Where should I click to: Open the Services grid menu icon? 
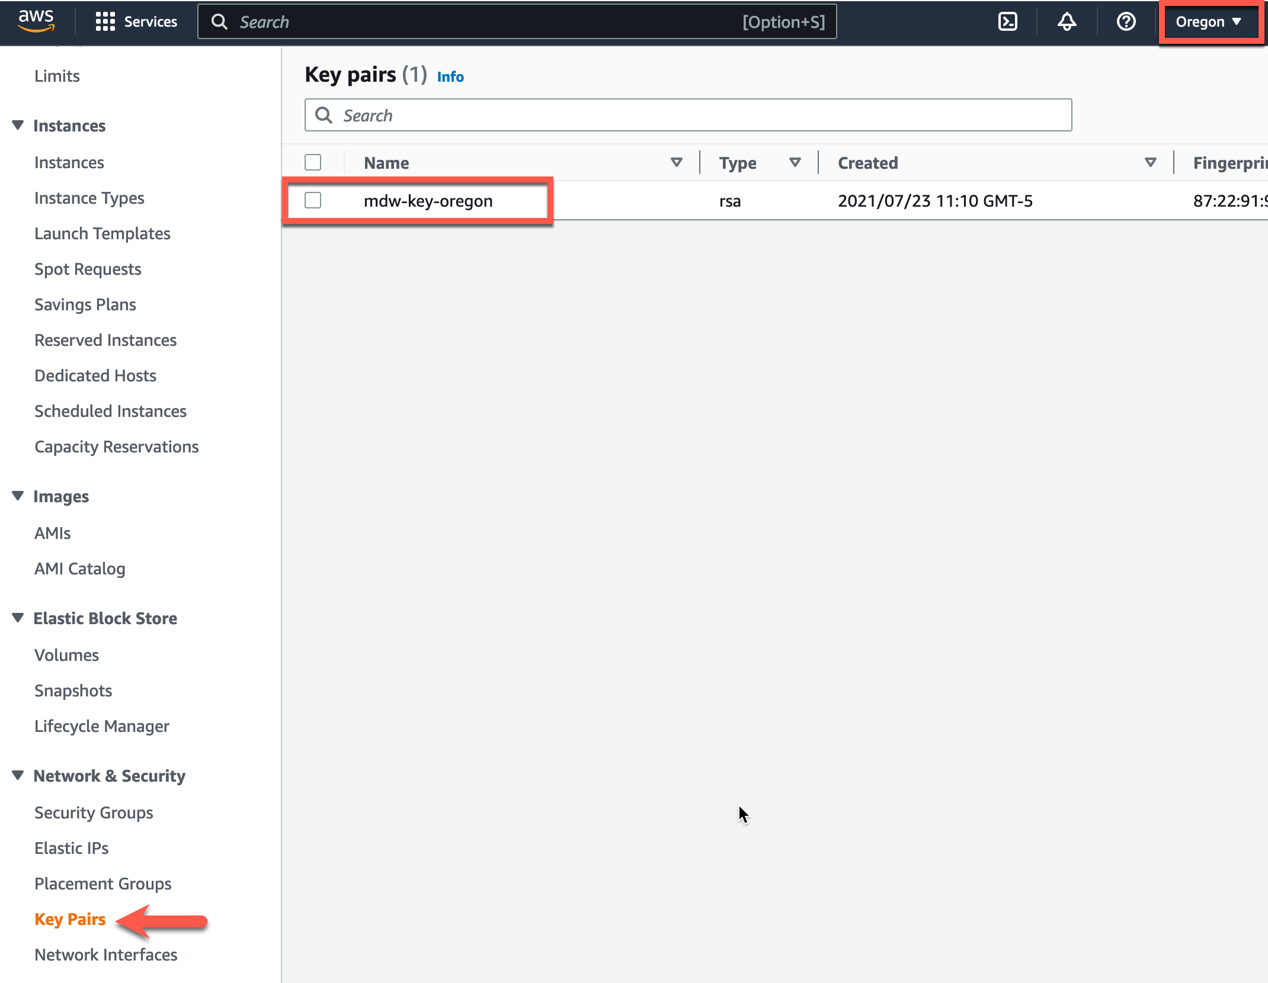[105, 22]
